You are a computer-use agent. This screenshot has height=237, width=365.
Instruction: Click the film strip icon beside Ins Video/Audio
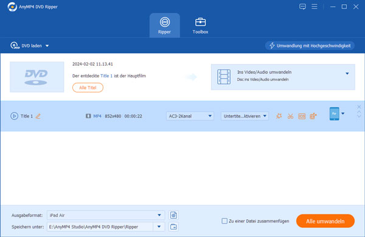(x=224, y=77)
